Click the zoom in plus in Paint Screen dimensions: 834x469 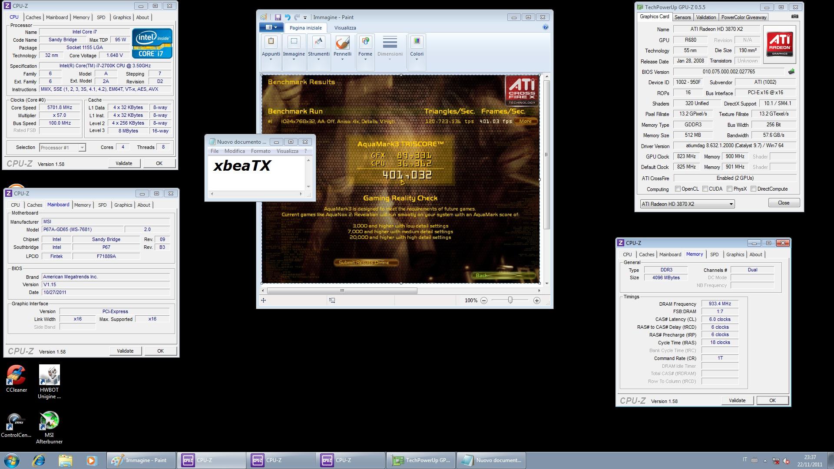(537, 301)
